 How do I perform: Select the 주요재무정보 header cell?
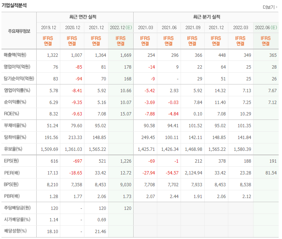[x=19, y=31]
